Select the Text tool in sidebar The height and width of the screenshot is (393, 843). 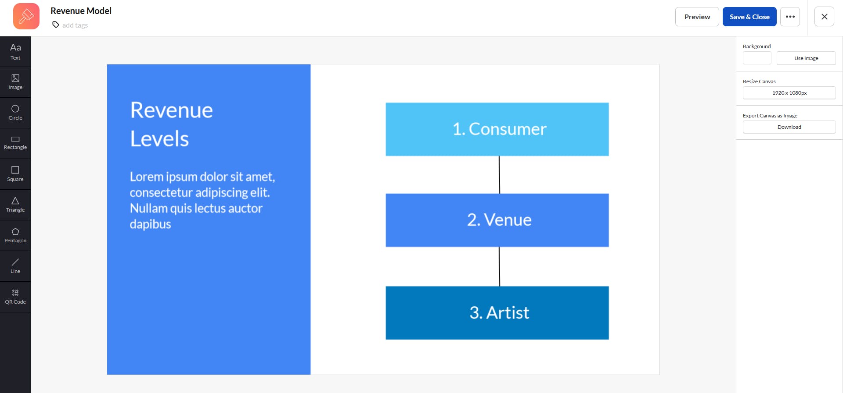click(15, 52)
